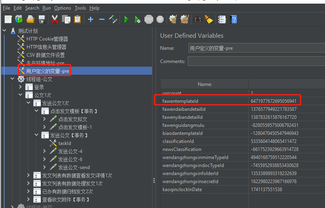This screenshot has width=325, height=208.
Task: Collapse the 发送公文1次 node
Action: [x=28, y=103]
